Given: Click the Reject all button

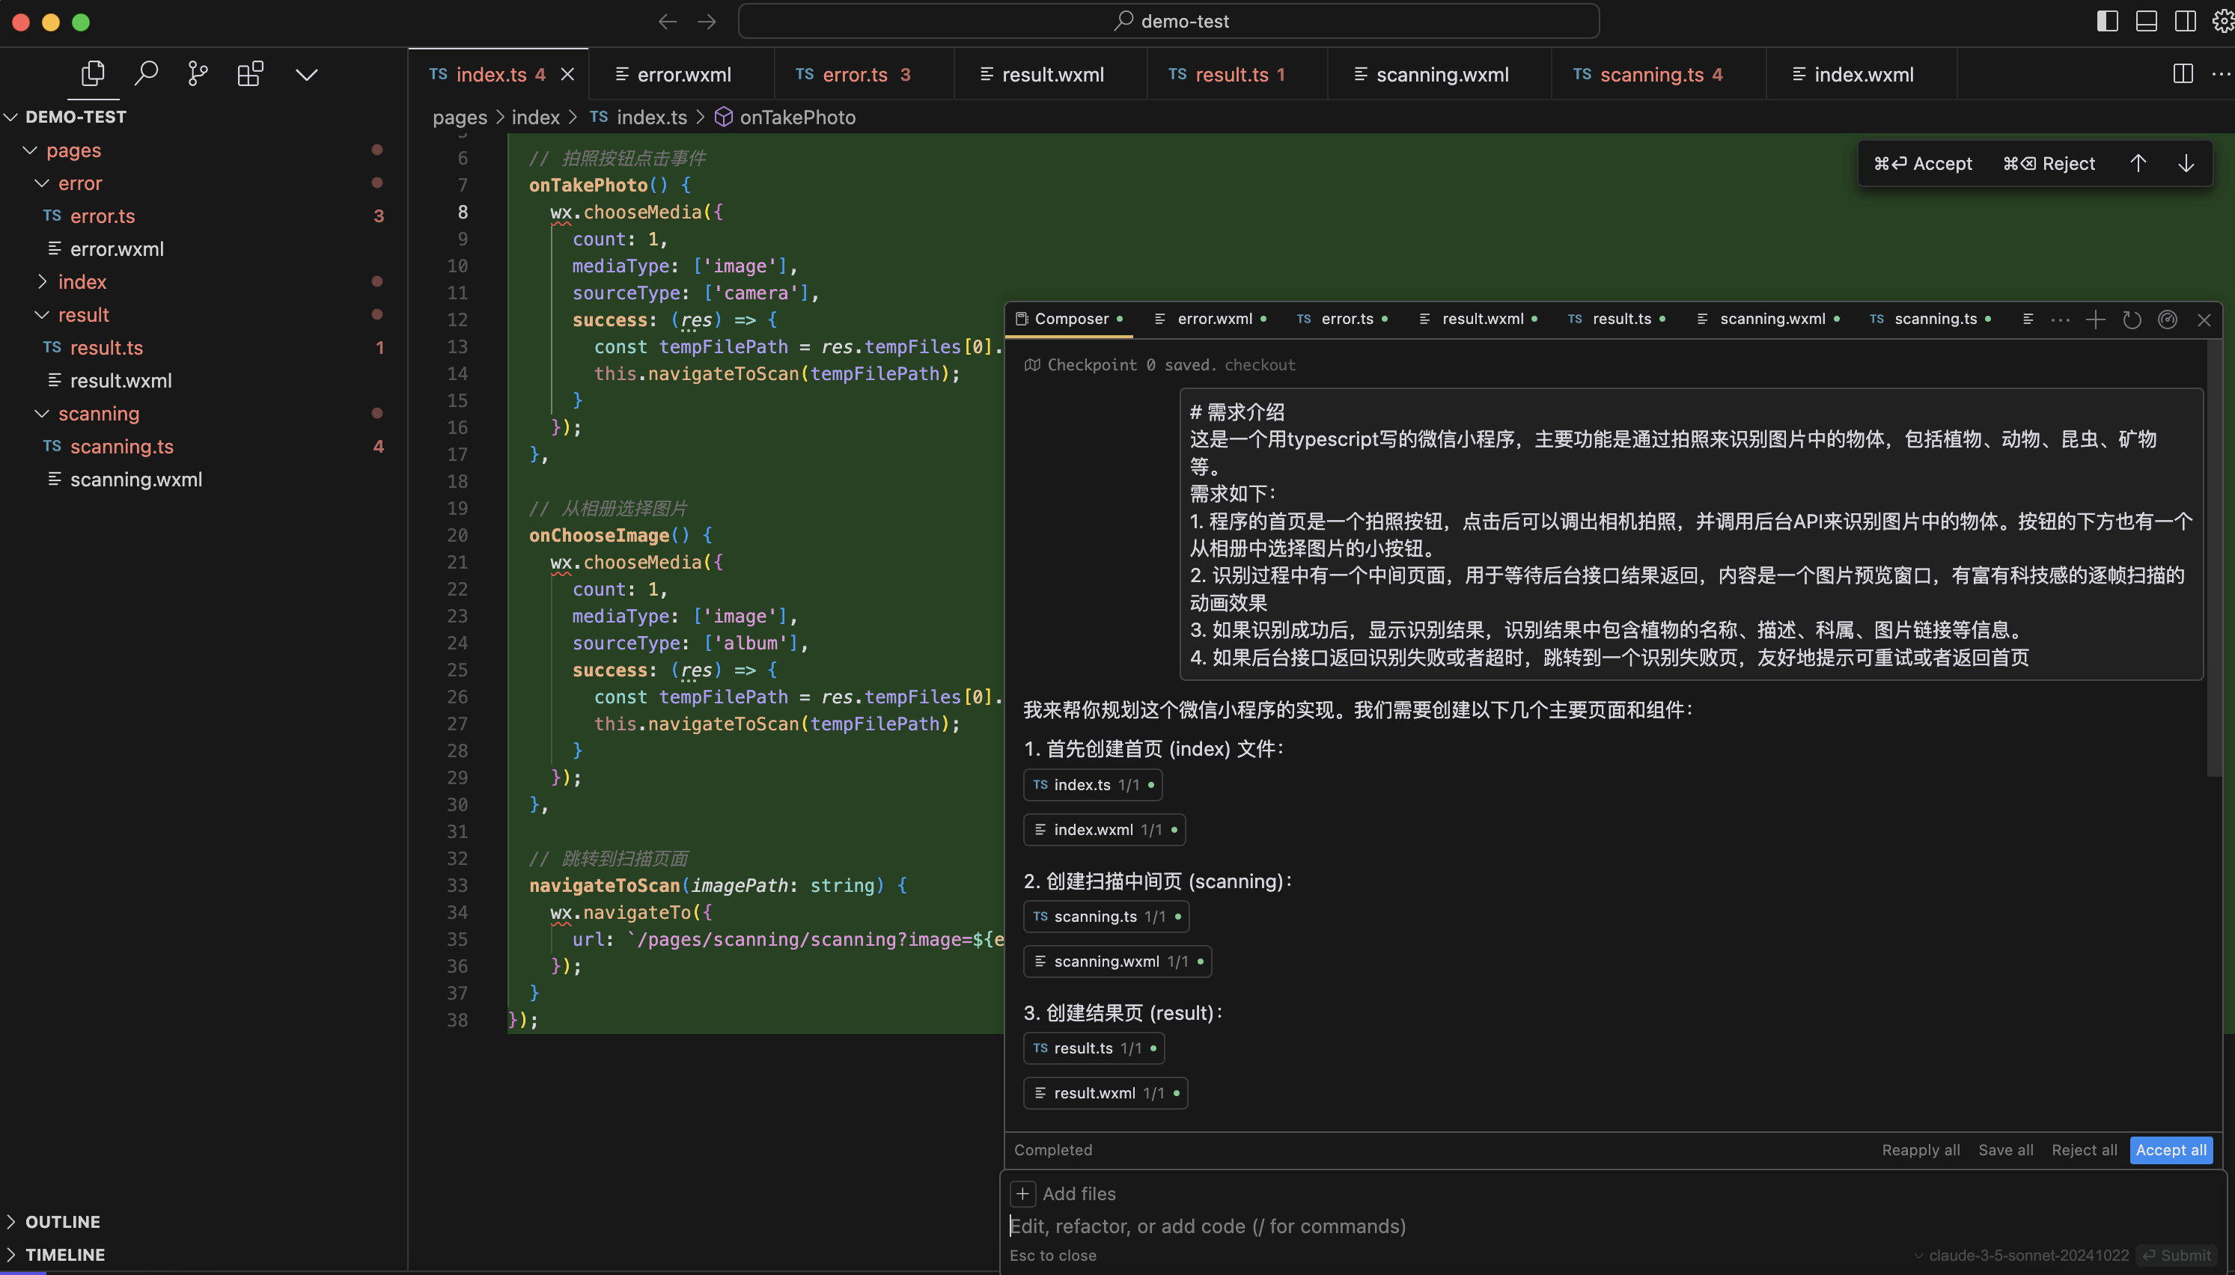Looking at the screenshot, I should pos(2085,1150).
